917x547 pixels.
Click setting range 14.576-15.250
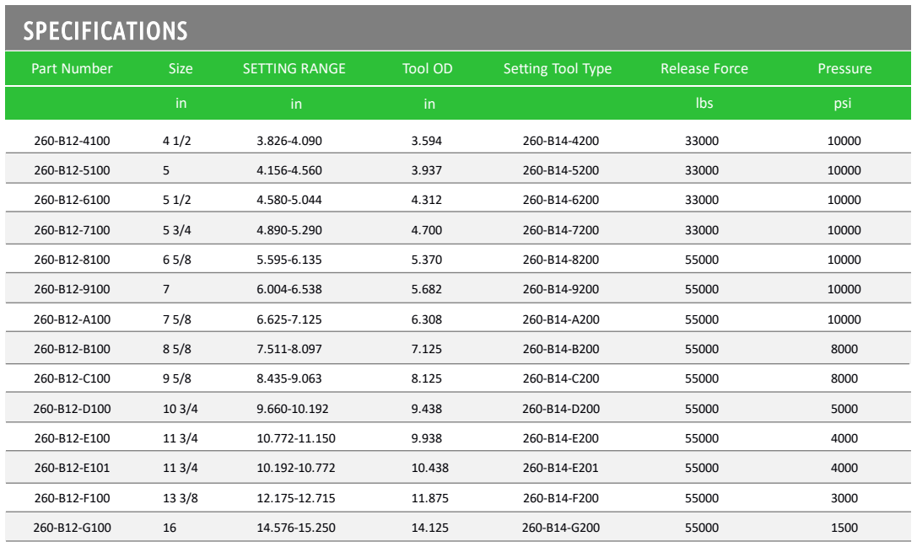tap(296, 528)
